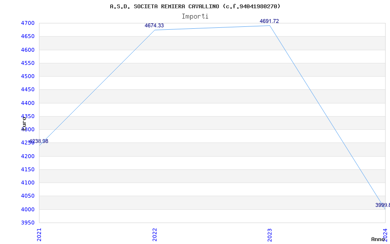390x244 pixels.
Task: Select the 2021 x-axis label
Action: 39,235
